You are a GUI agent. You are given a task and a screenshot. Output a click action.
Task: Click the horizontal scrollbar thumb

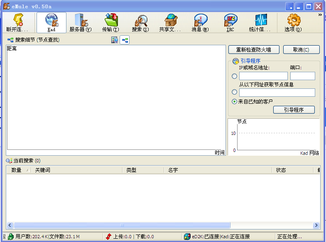(x=122, y=225)
